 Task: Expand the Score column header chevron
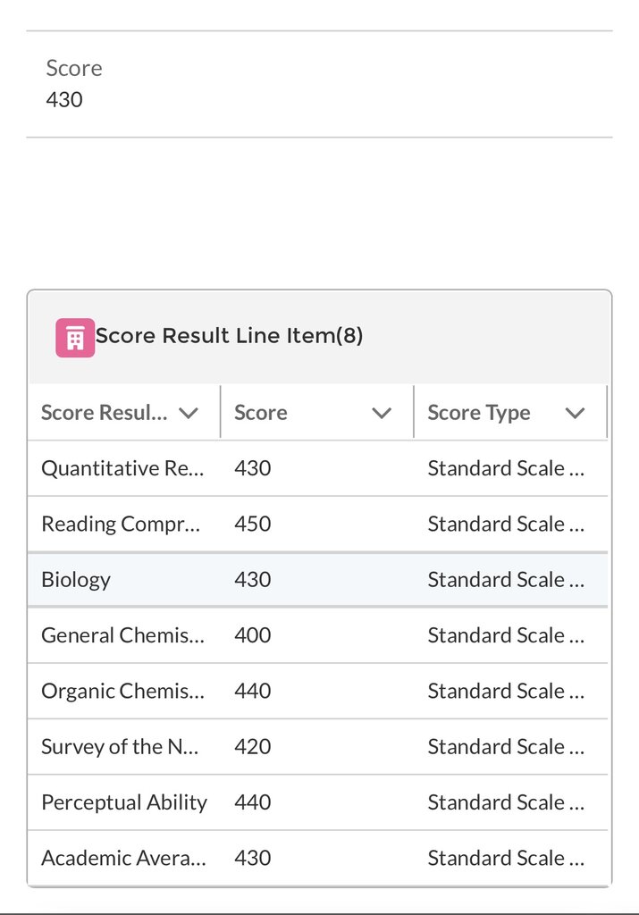click(x=382, y=413)
